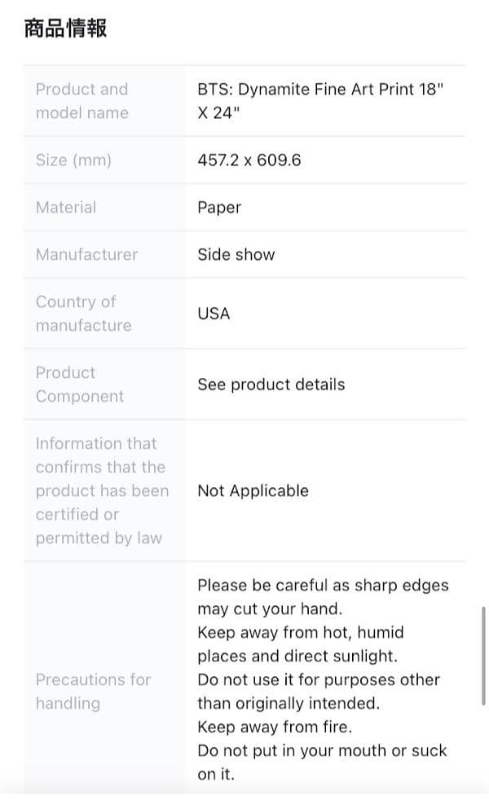489x804 pixels.
Task: Click the sharp edges warning text
Action: [x=322, y=596]
